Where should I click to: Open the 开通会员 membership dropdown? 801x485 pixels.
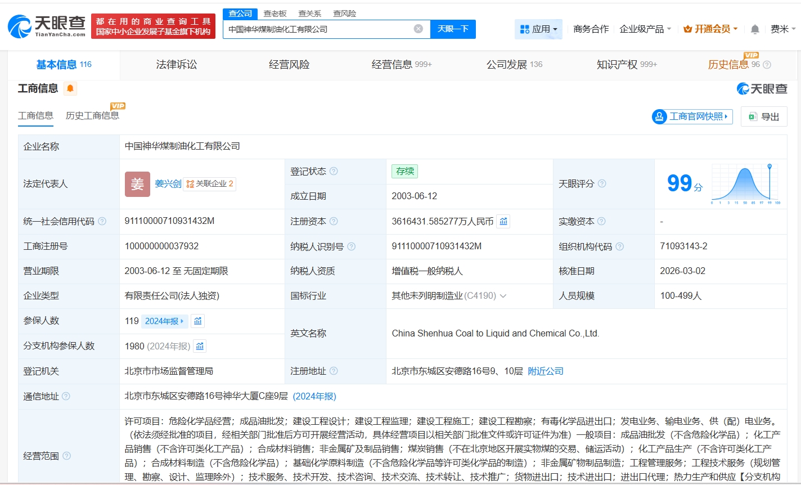[710, 29]
